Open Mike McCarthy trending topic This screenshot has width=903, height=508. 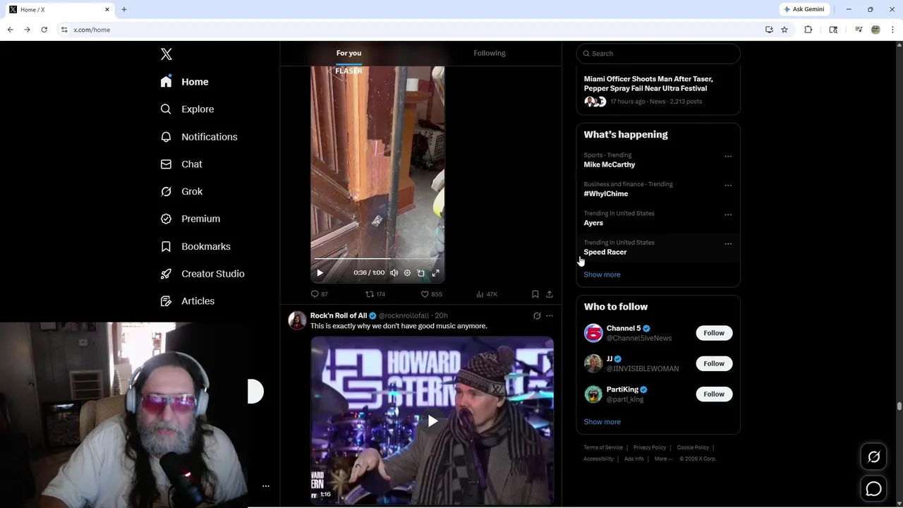(610, 164)
